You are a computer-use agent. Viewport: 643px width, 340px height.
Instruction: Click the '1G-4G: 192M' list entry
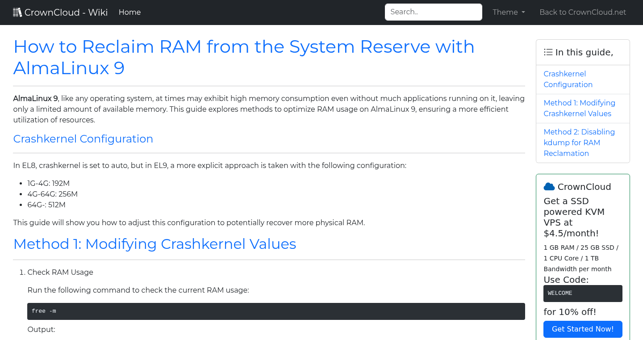click(48, 183)
